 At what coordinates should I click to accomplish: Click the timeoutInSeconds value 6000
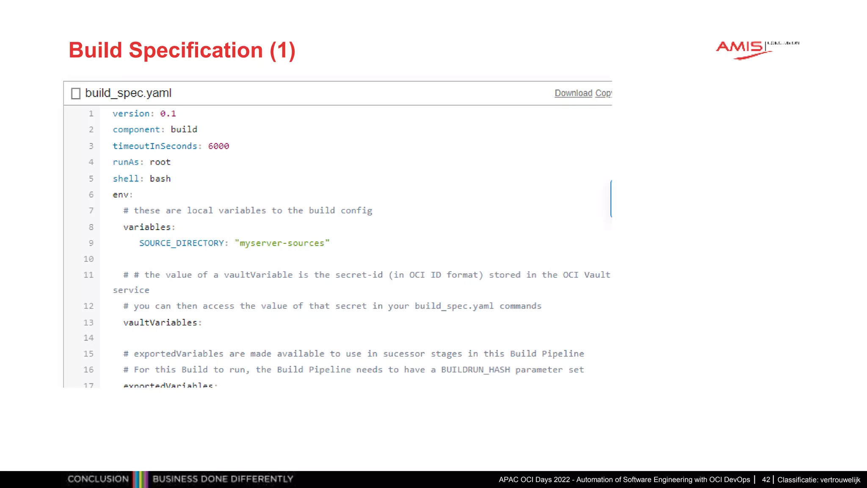click(218, 146)
